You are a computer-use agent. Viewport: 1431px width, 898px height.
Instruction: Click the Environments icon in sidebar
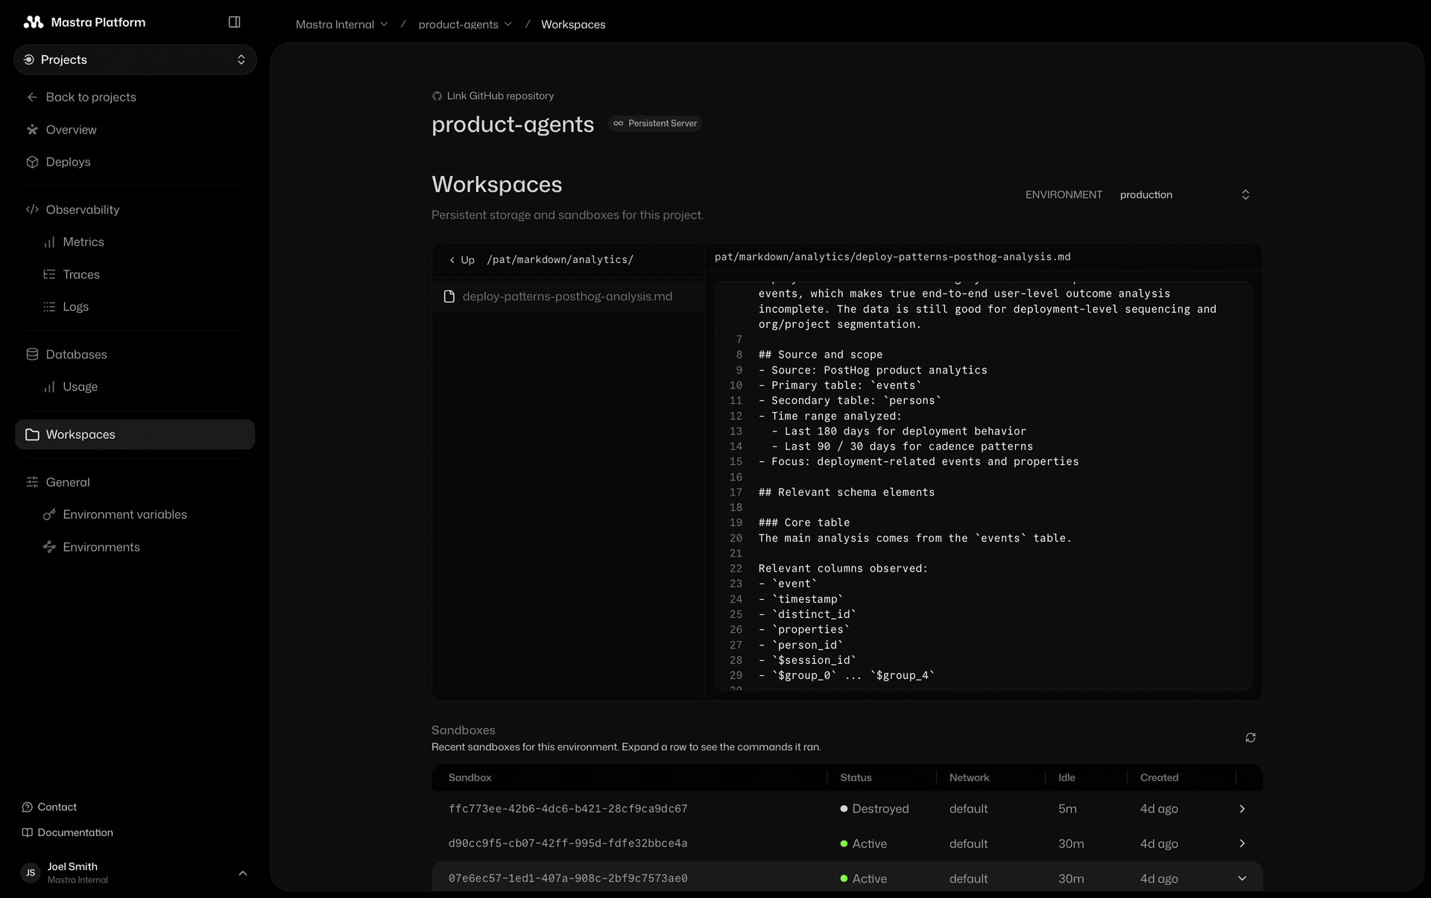pyautogui.click(x=49, y=547)
